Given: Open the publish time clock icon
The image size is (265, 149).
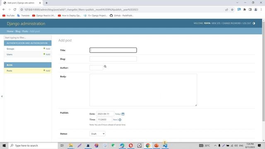Looking at the screenshot, I should pyautogui.click(x=120, y=120).
